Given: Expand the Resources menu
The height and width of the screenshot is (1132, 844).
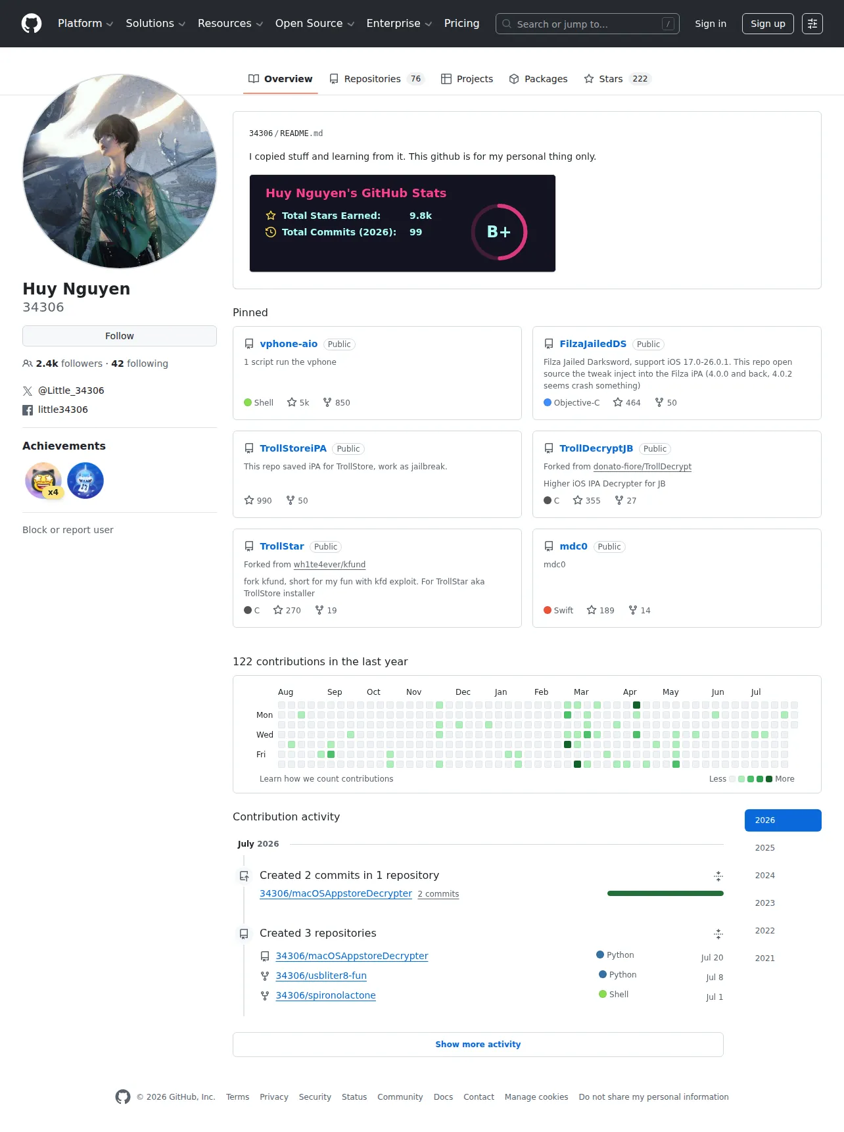Looking at the screenshot, I should 231,24.
